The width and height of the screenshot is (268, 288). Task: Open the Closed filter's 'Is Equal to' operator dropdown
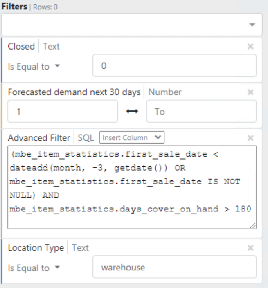(x=34, y=66)
